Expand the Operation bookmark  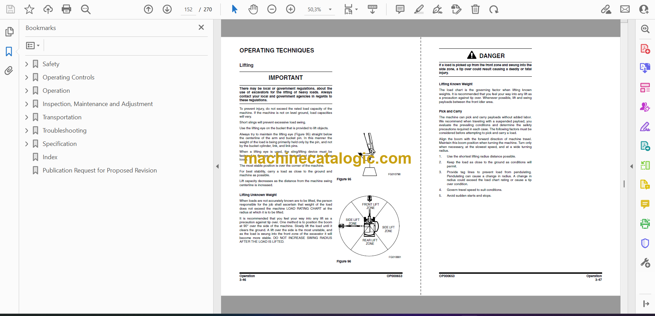pos(27,91)
